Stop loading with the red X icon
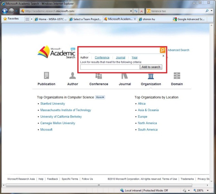216x194 pixels. (141, 11)
